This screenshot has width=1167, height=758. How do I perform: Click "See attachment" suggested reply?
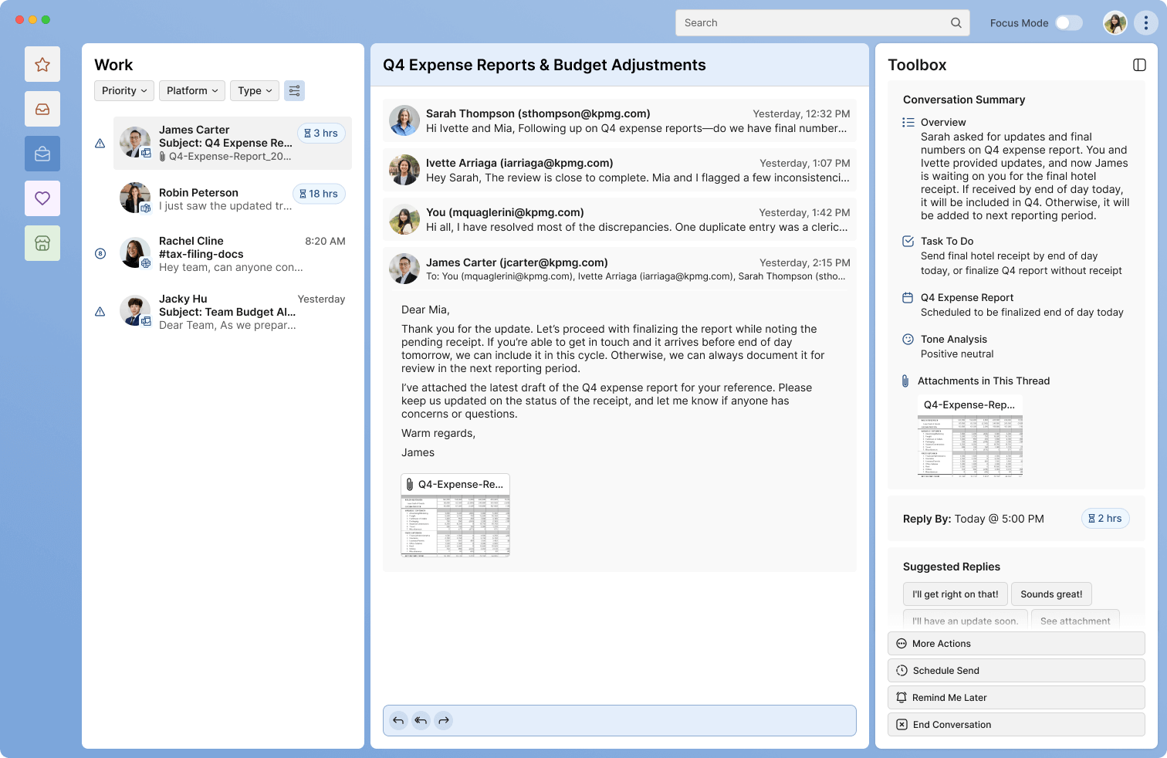pos(1075,620)
